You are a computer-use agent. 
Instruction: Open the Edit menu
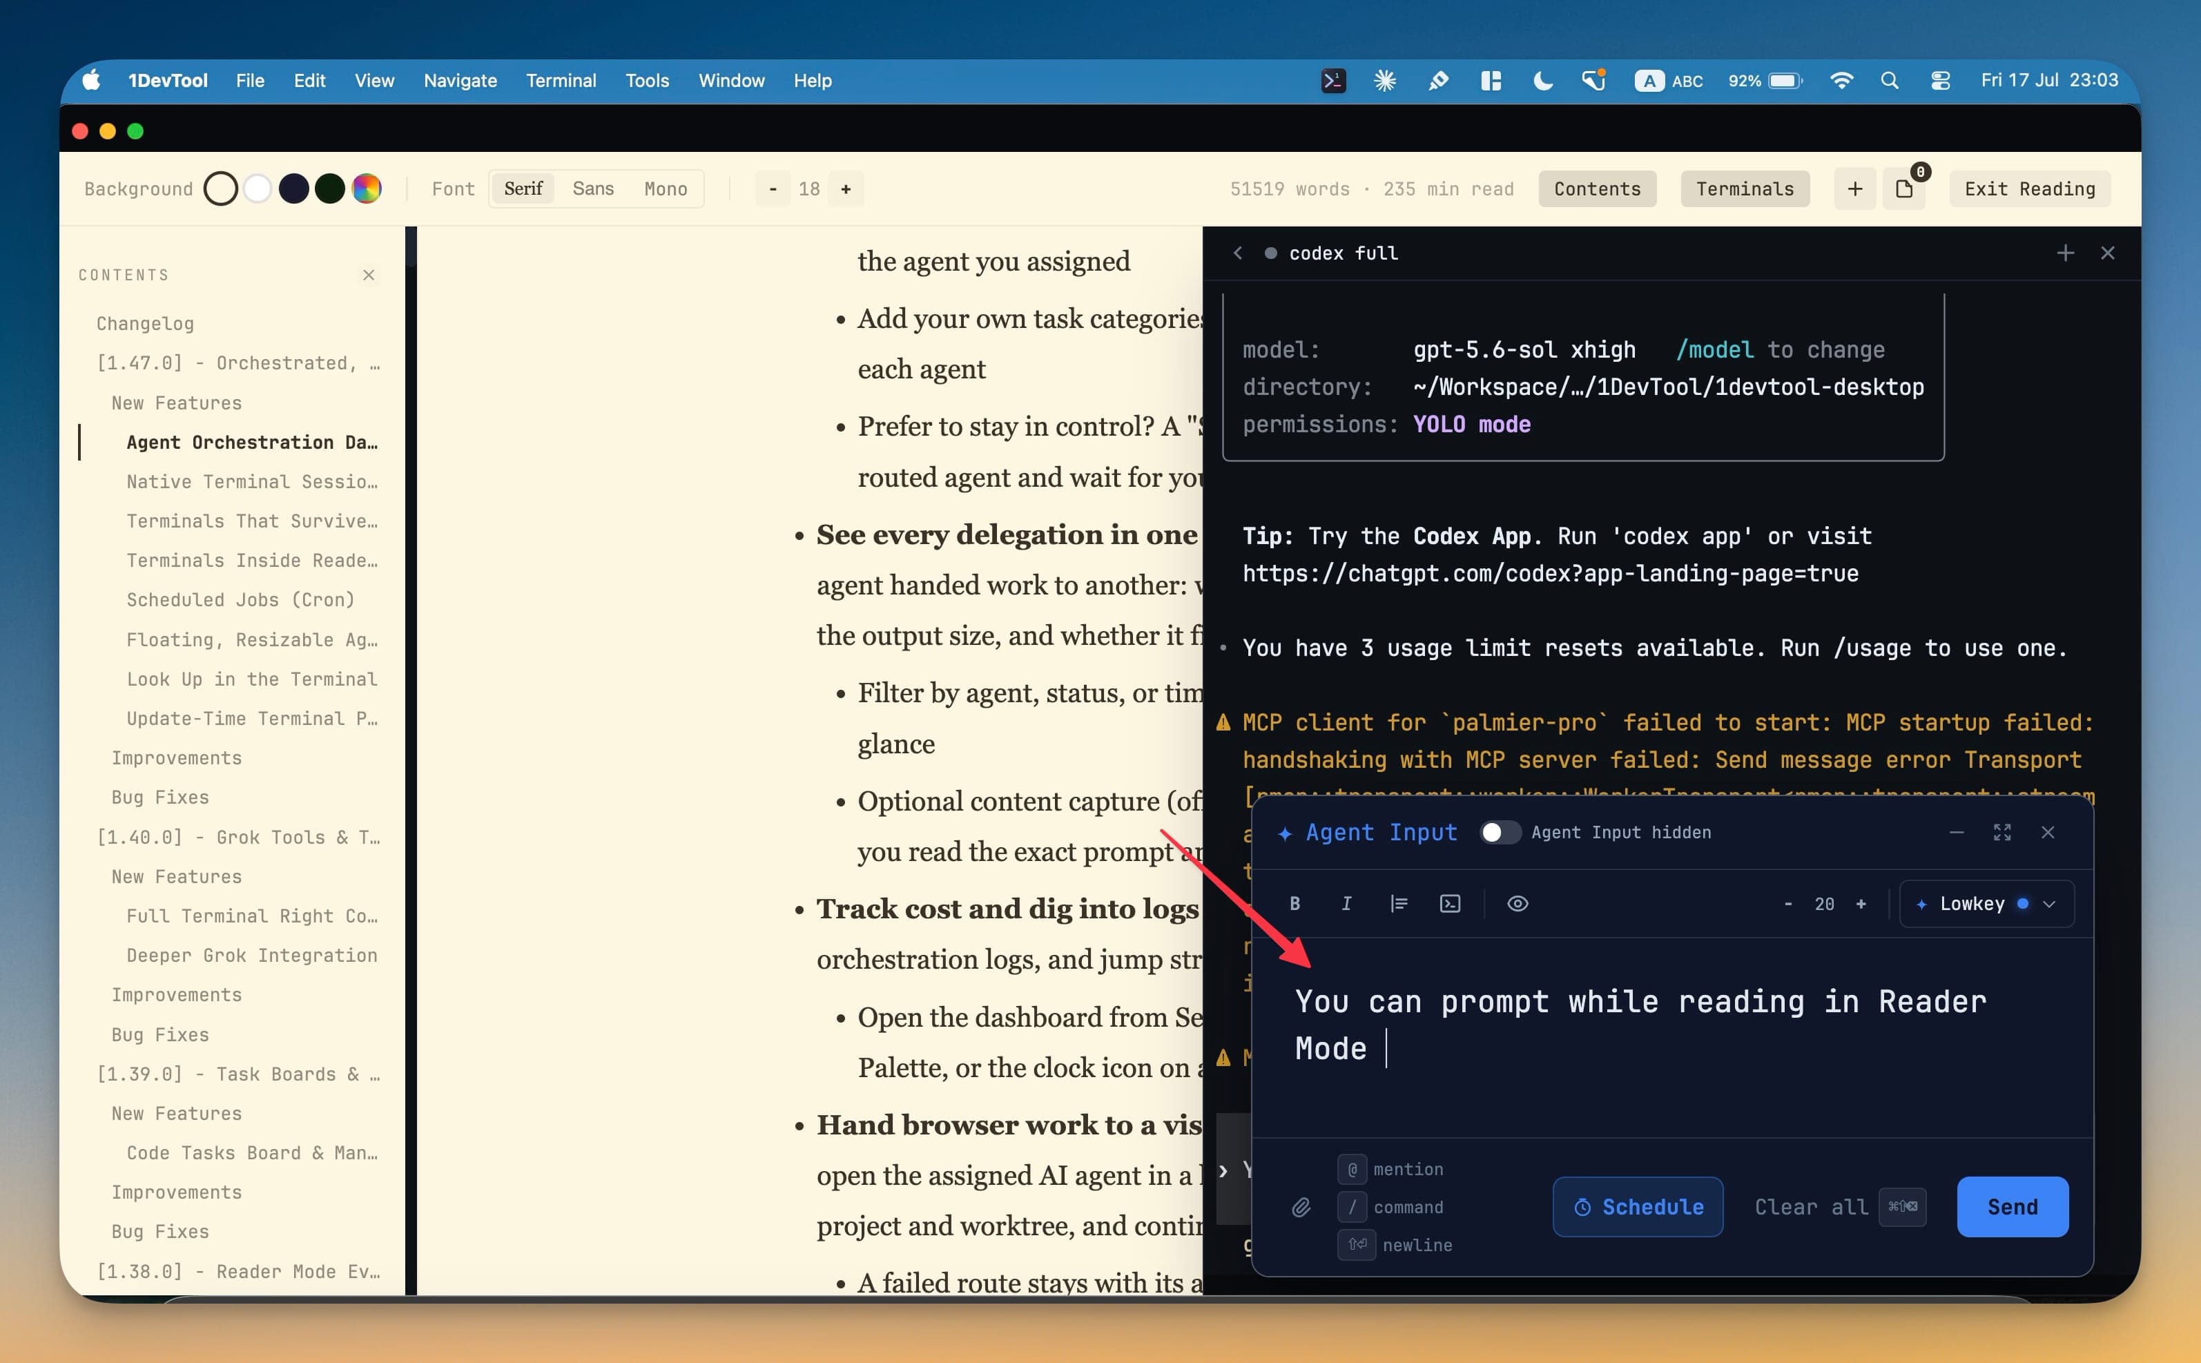coord(309,80)
